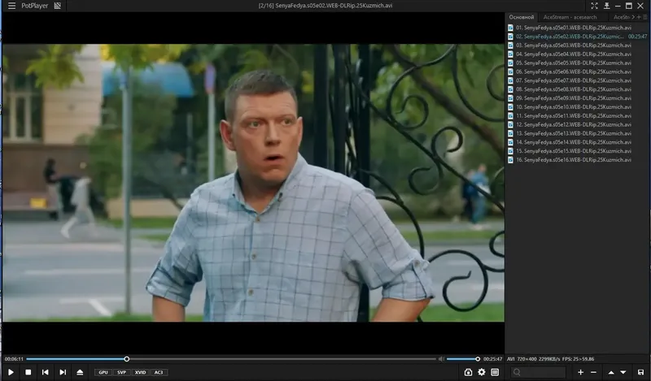
Task: Select playlist item 14 SenyaFedya.s05e14
Action: [x=578, y=142]
